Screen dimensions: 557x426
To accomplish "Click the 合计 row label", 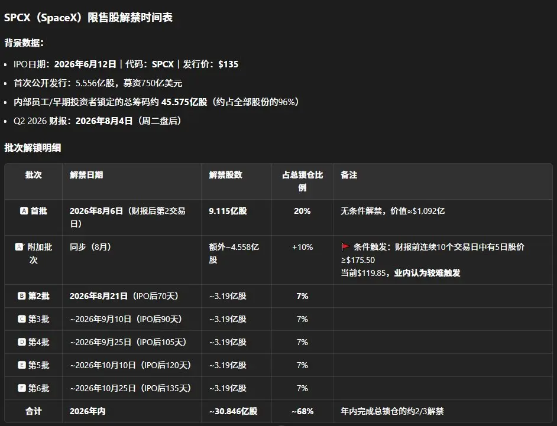I will pos(33,411).
